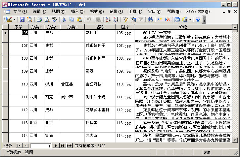Image resolution: width=240 pixels, height=157 pixels.
Task: Run Spelling check icon
Action: [55, 19]
